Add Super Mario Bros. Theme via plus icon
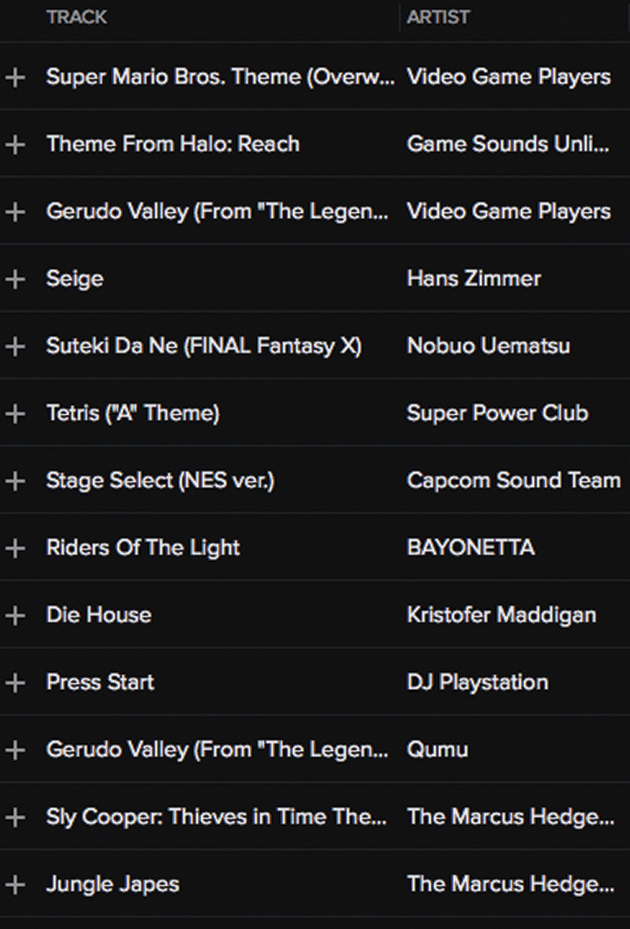630x929 pixels. [15, 77]
